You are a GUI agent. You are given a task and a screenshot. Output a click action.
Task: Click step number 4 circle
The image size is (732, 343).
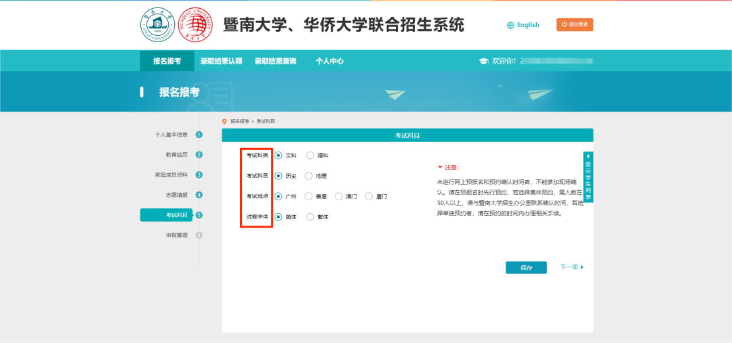[199, 195]
